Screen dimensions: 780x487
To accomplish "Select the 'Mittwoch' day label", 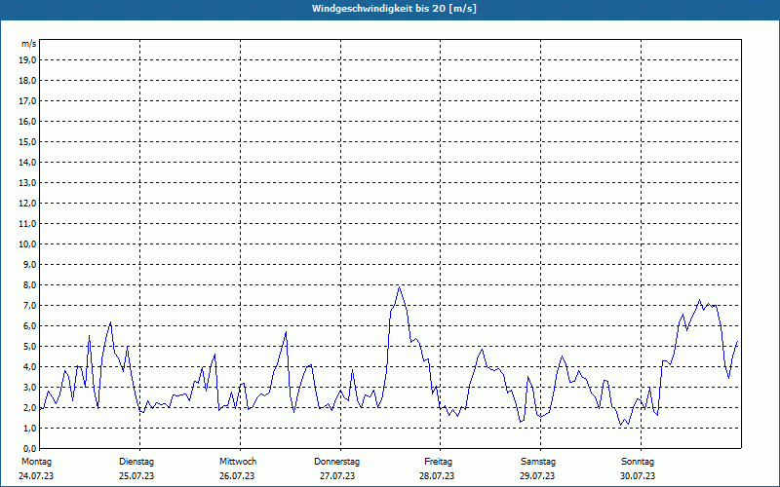I will tap(238, 462).
